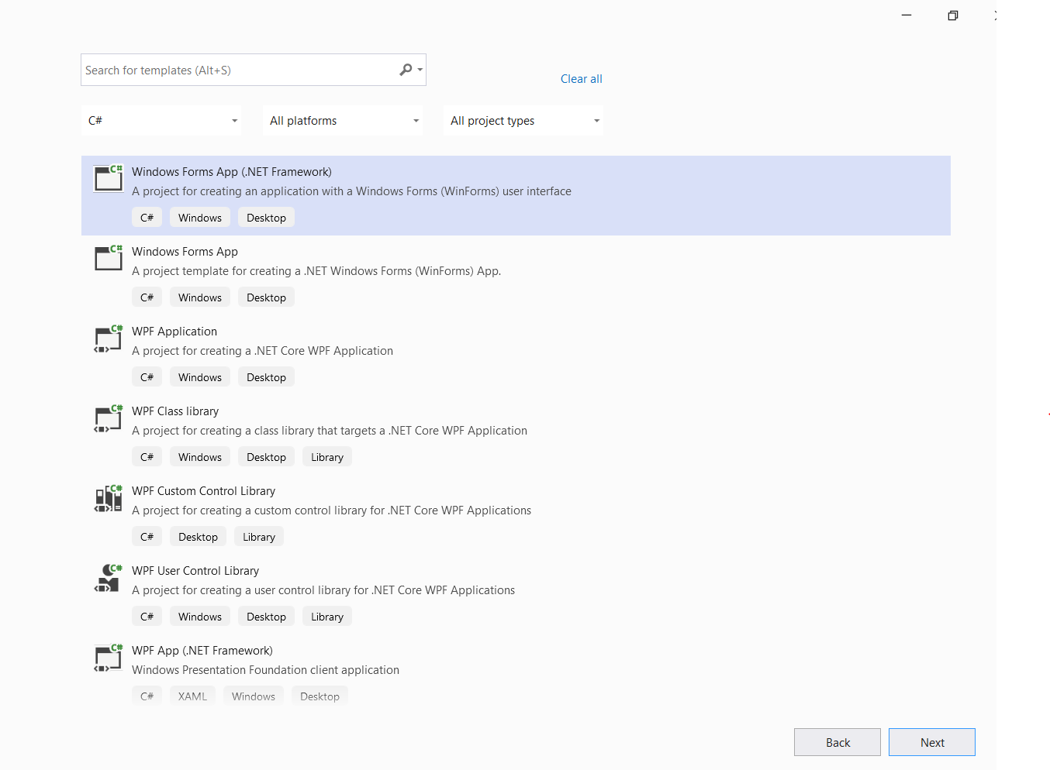1050x770 pixels.
Task: Click the WPF App (.NET Framework) icon
Action: [x=109, y=657]
